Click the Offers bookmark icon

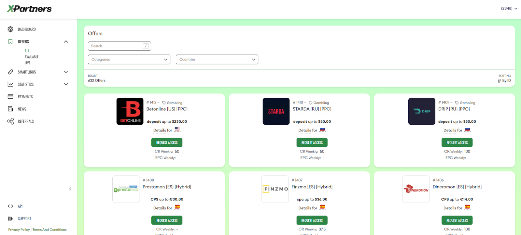point(10,42)
